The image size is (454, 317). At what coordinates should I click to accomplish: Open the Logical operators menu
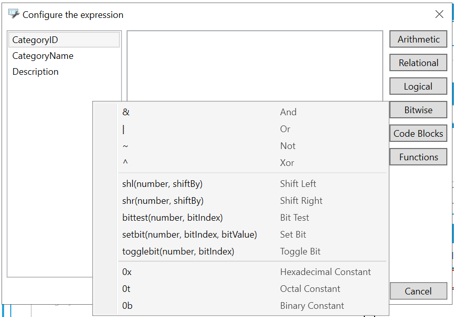point(418,87)
